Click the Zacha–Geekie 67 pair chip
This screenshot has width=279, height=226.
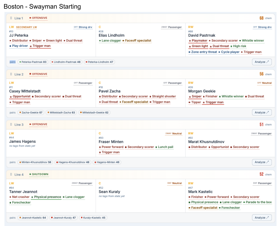(x=31, y=113)
